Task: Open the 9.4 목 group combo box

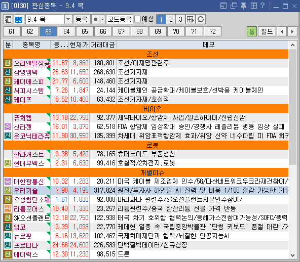Action: pos(49,19)
